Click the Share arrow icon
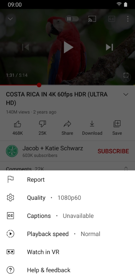The height and width of the screenshot is (279, 135). click(67, 124)
